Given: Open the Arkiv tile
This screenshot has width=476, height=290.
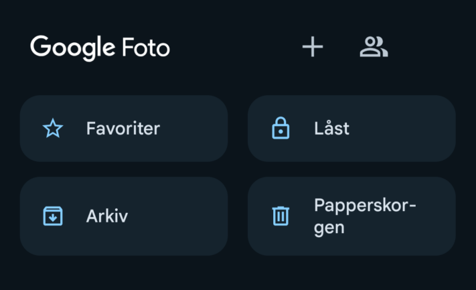Looking at the screenshot, I should tap(124, 216).
